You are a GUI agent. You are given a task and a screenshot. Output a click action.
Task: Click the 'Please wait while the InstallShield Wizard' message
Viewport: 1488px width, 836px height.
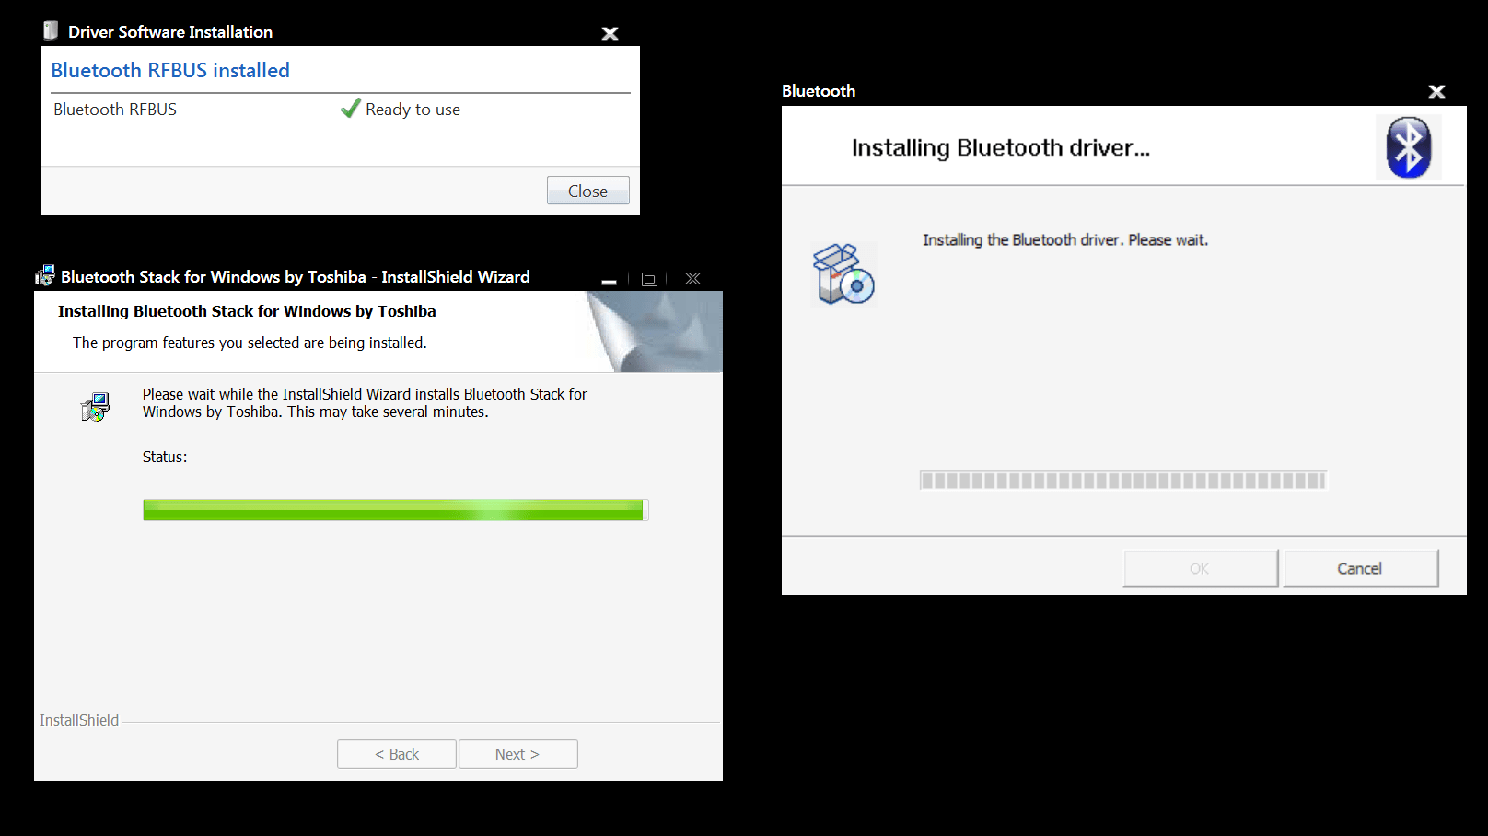click(365, 403)
